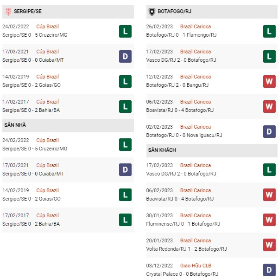Viewport: 278px width, 279px height.
Task: Click the W badge for Botafogo vs Bangu
Action: tap(269, 82)
